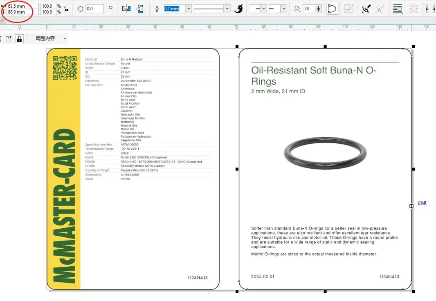Click part number 1174N413 on the right card
Screen dimensions: 436x301
pos(389,276)
